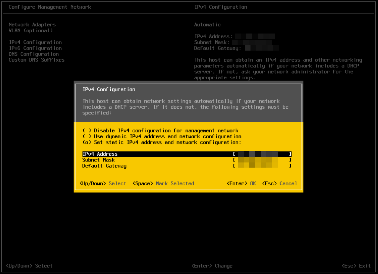Click the 'Automatic' status text in the right panel
The height and width of the screenshot is (274, 378).
(207, 24)
